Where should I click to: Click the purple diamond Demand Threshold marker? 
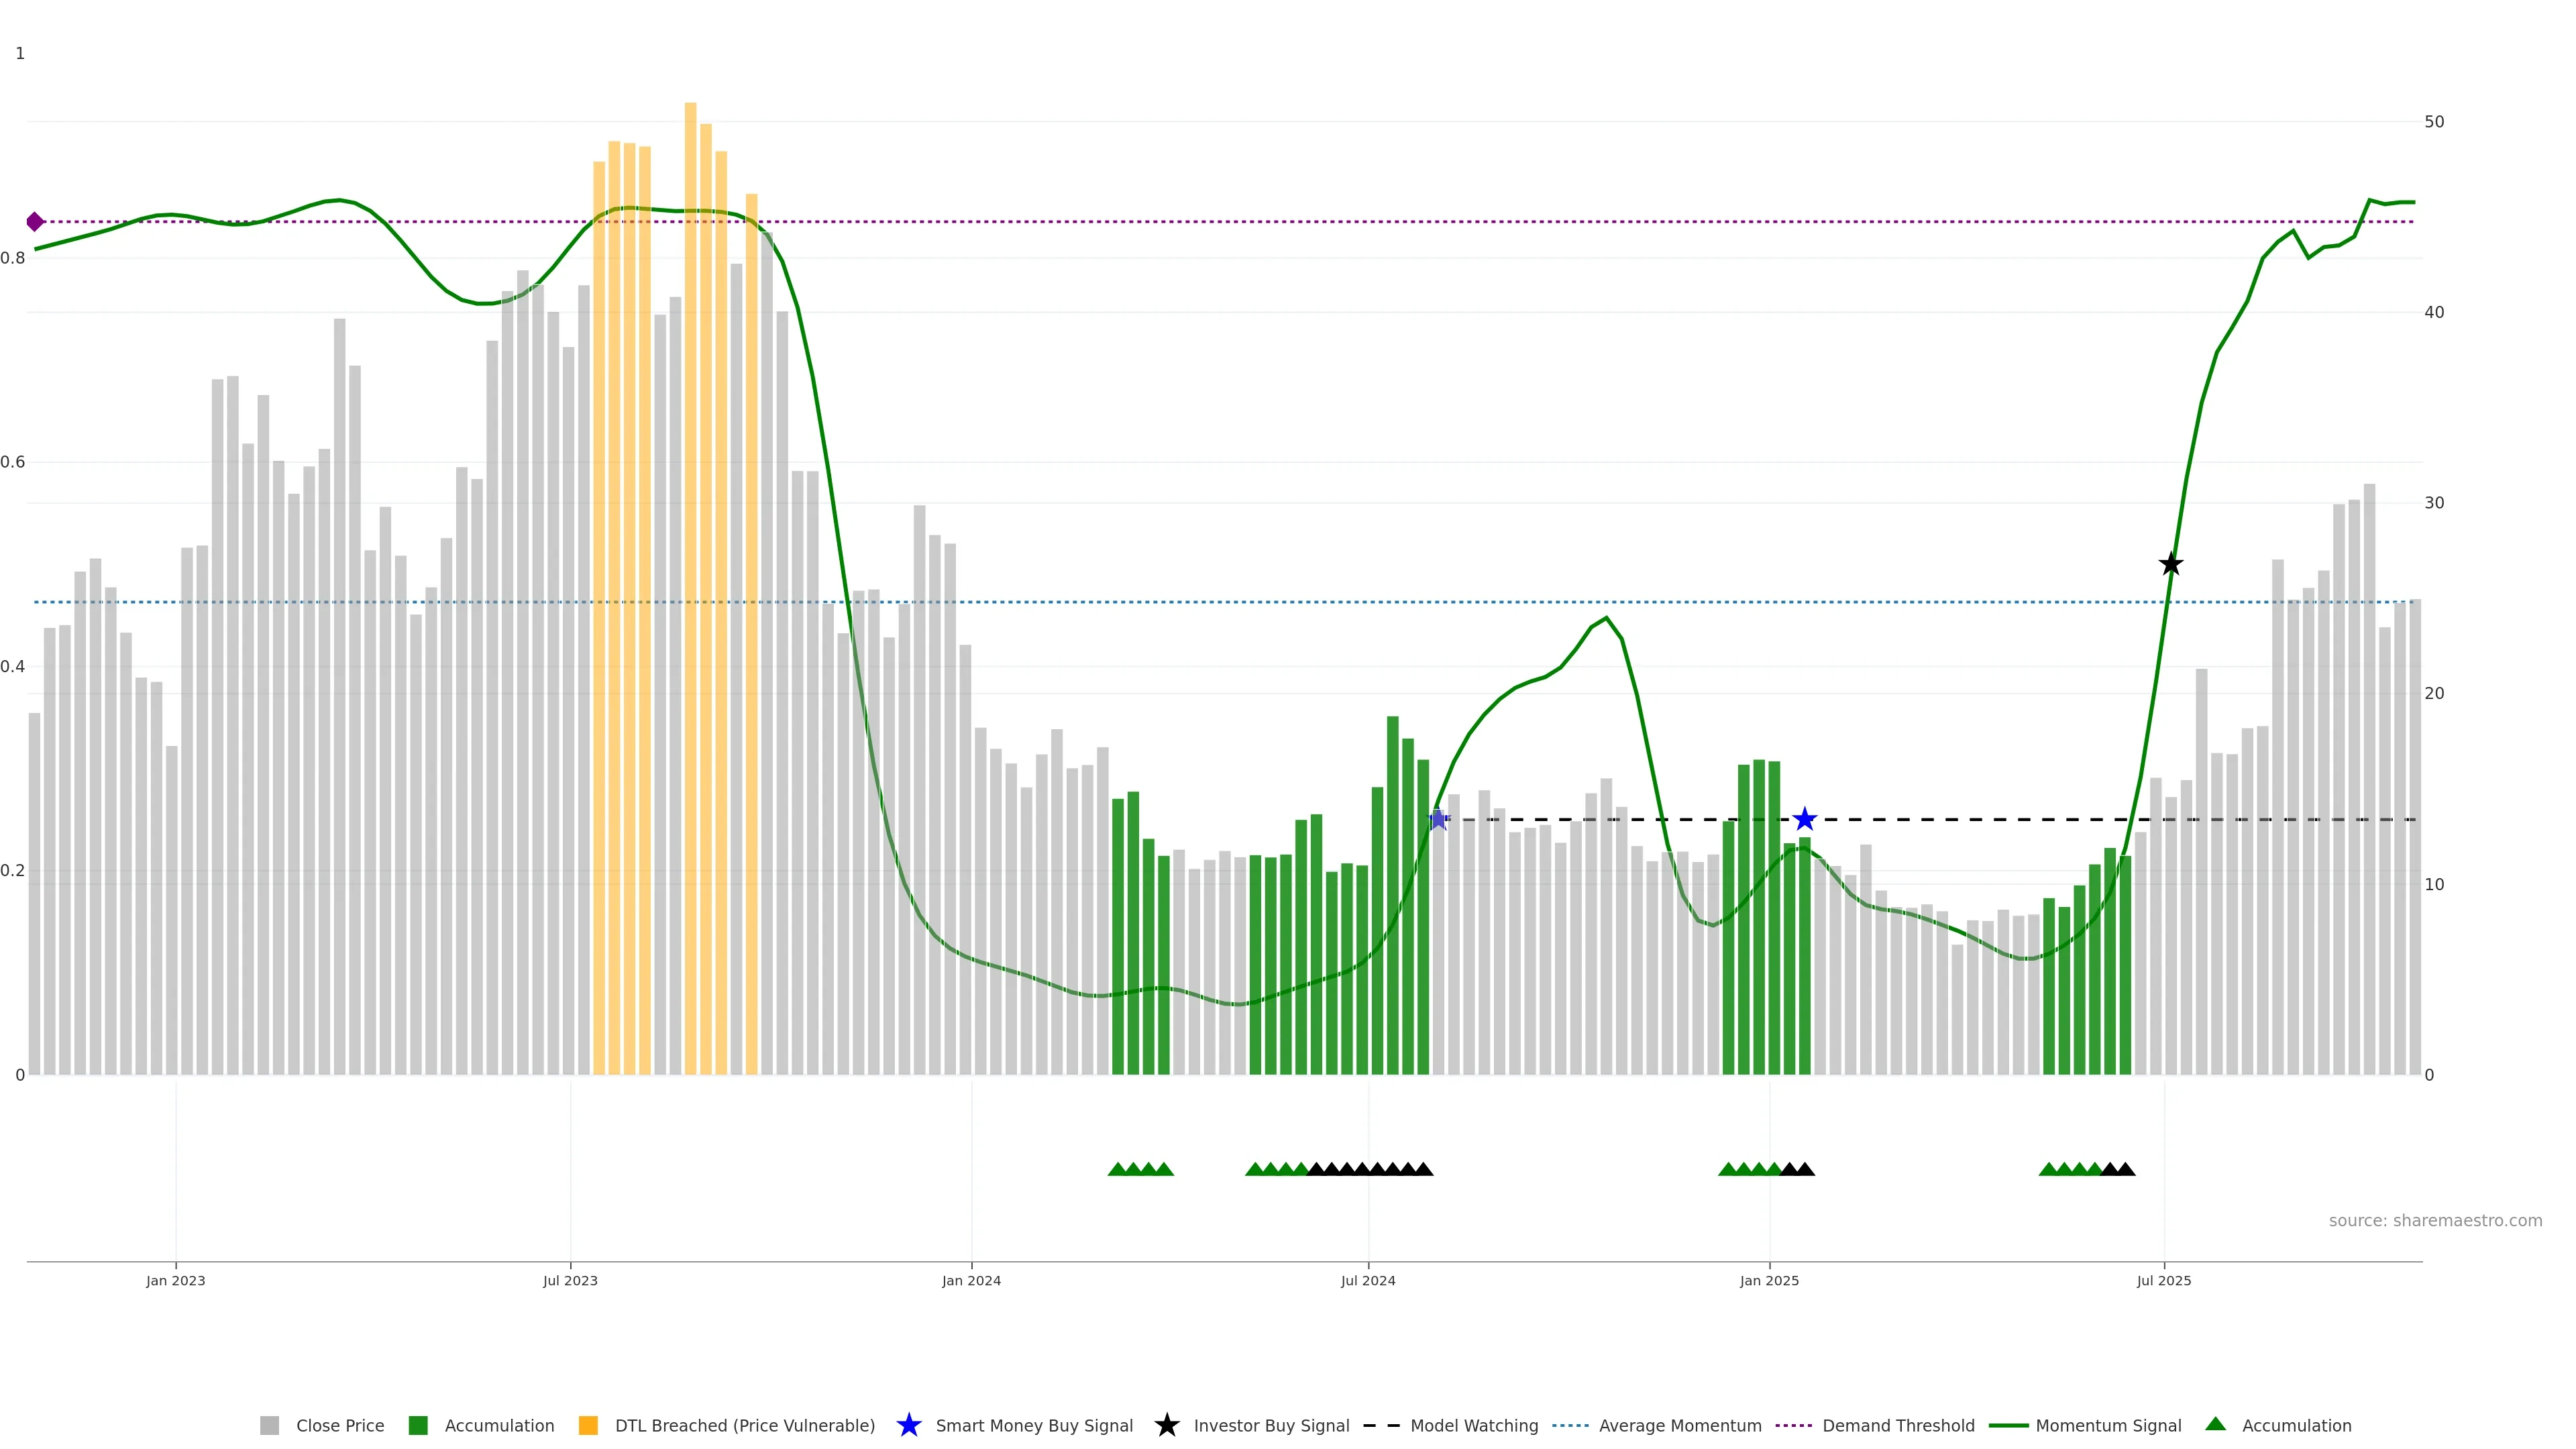(x=35, y=222)
